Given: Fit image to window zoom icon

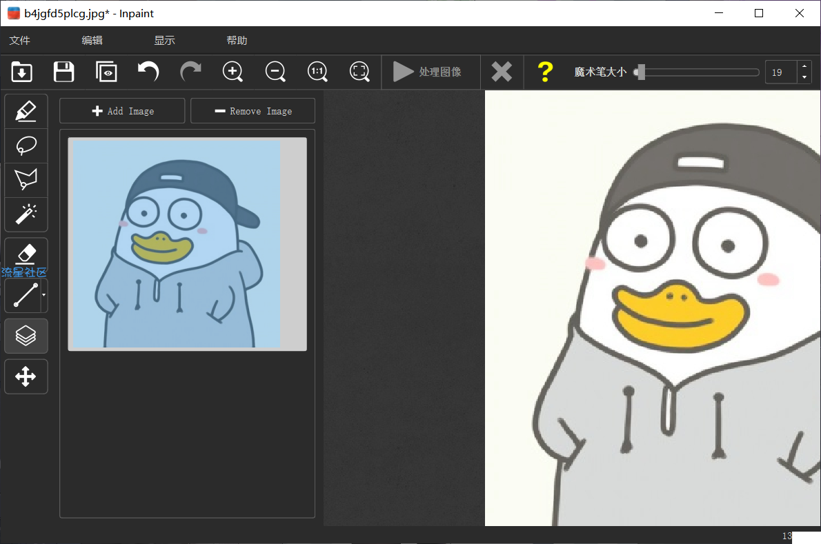Looking at the screenshot, I should (x=359, y=72).
